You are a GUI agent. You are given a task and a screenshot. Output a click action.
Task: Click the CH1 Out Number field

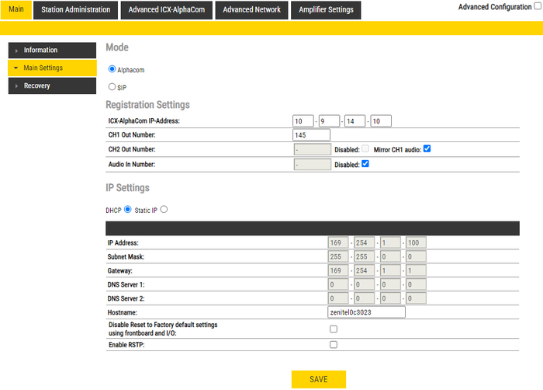[x=312, y=134]
